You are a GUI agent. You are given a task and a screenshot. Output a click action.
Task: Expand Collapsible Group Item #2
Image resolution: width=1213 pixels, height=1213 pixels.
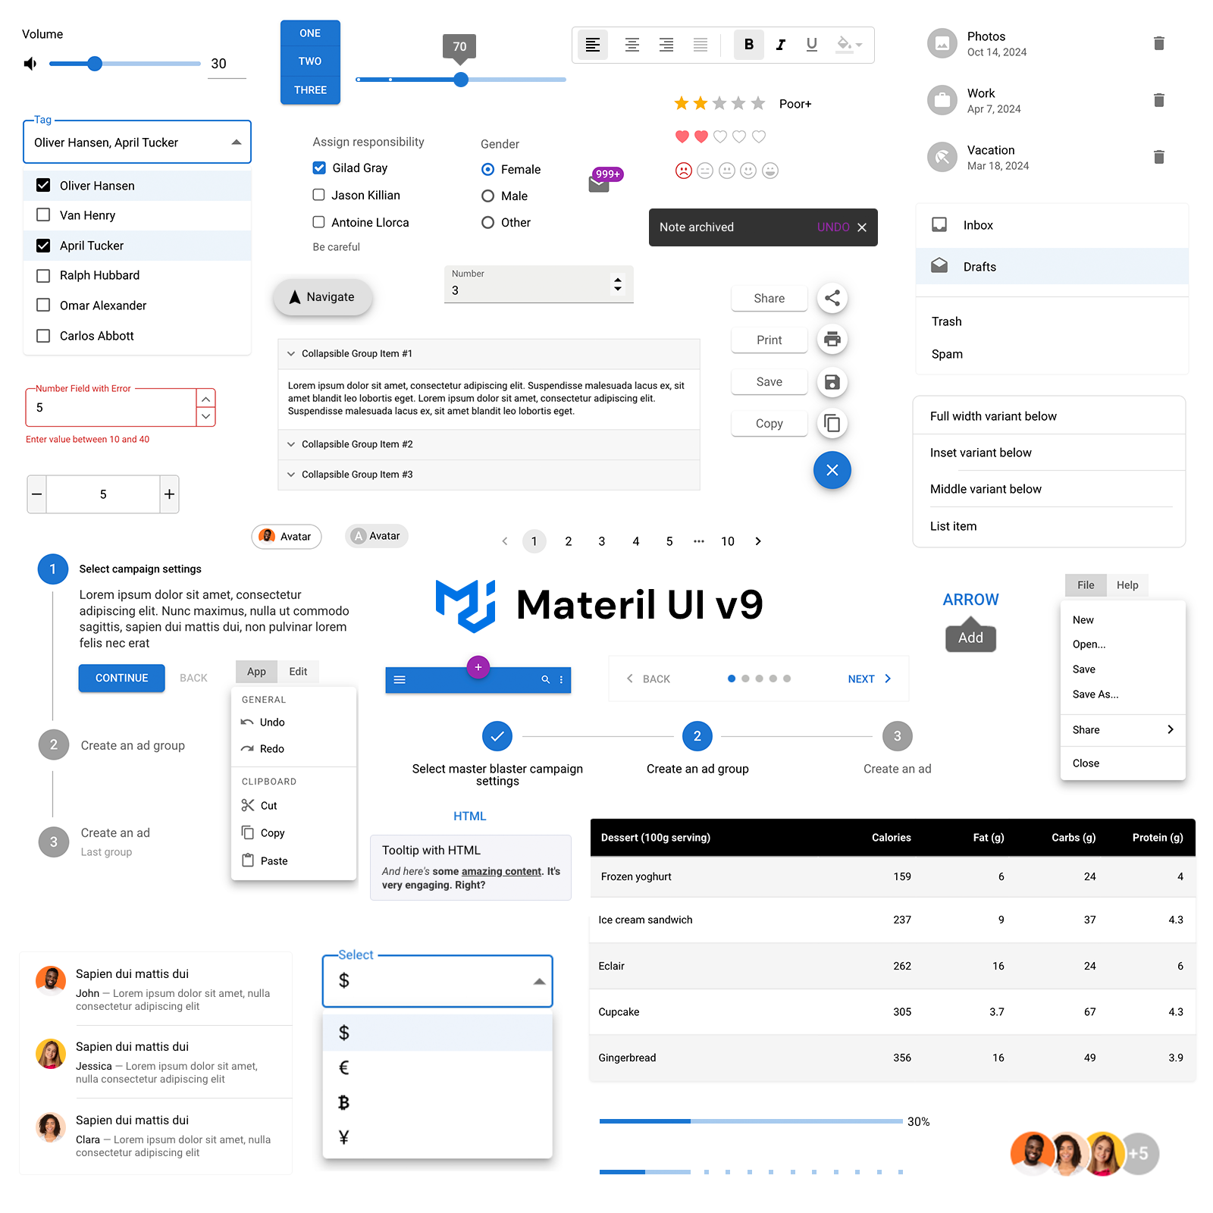click(489, 444)
